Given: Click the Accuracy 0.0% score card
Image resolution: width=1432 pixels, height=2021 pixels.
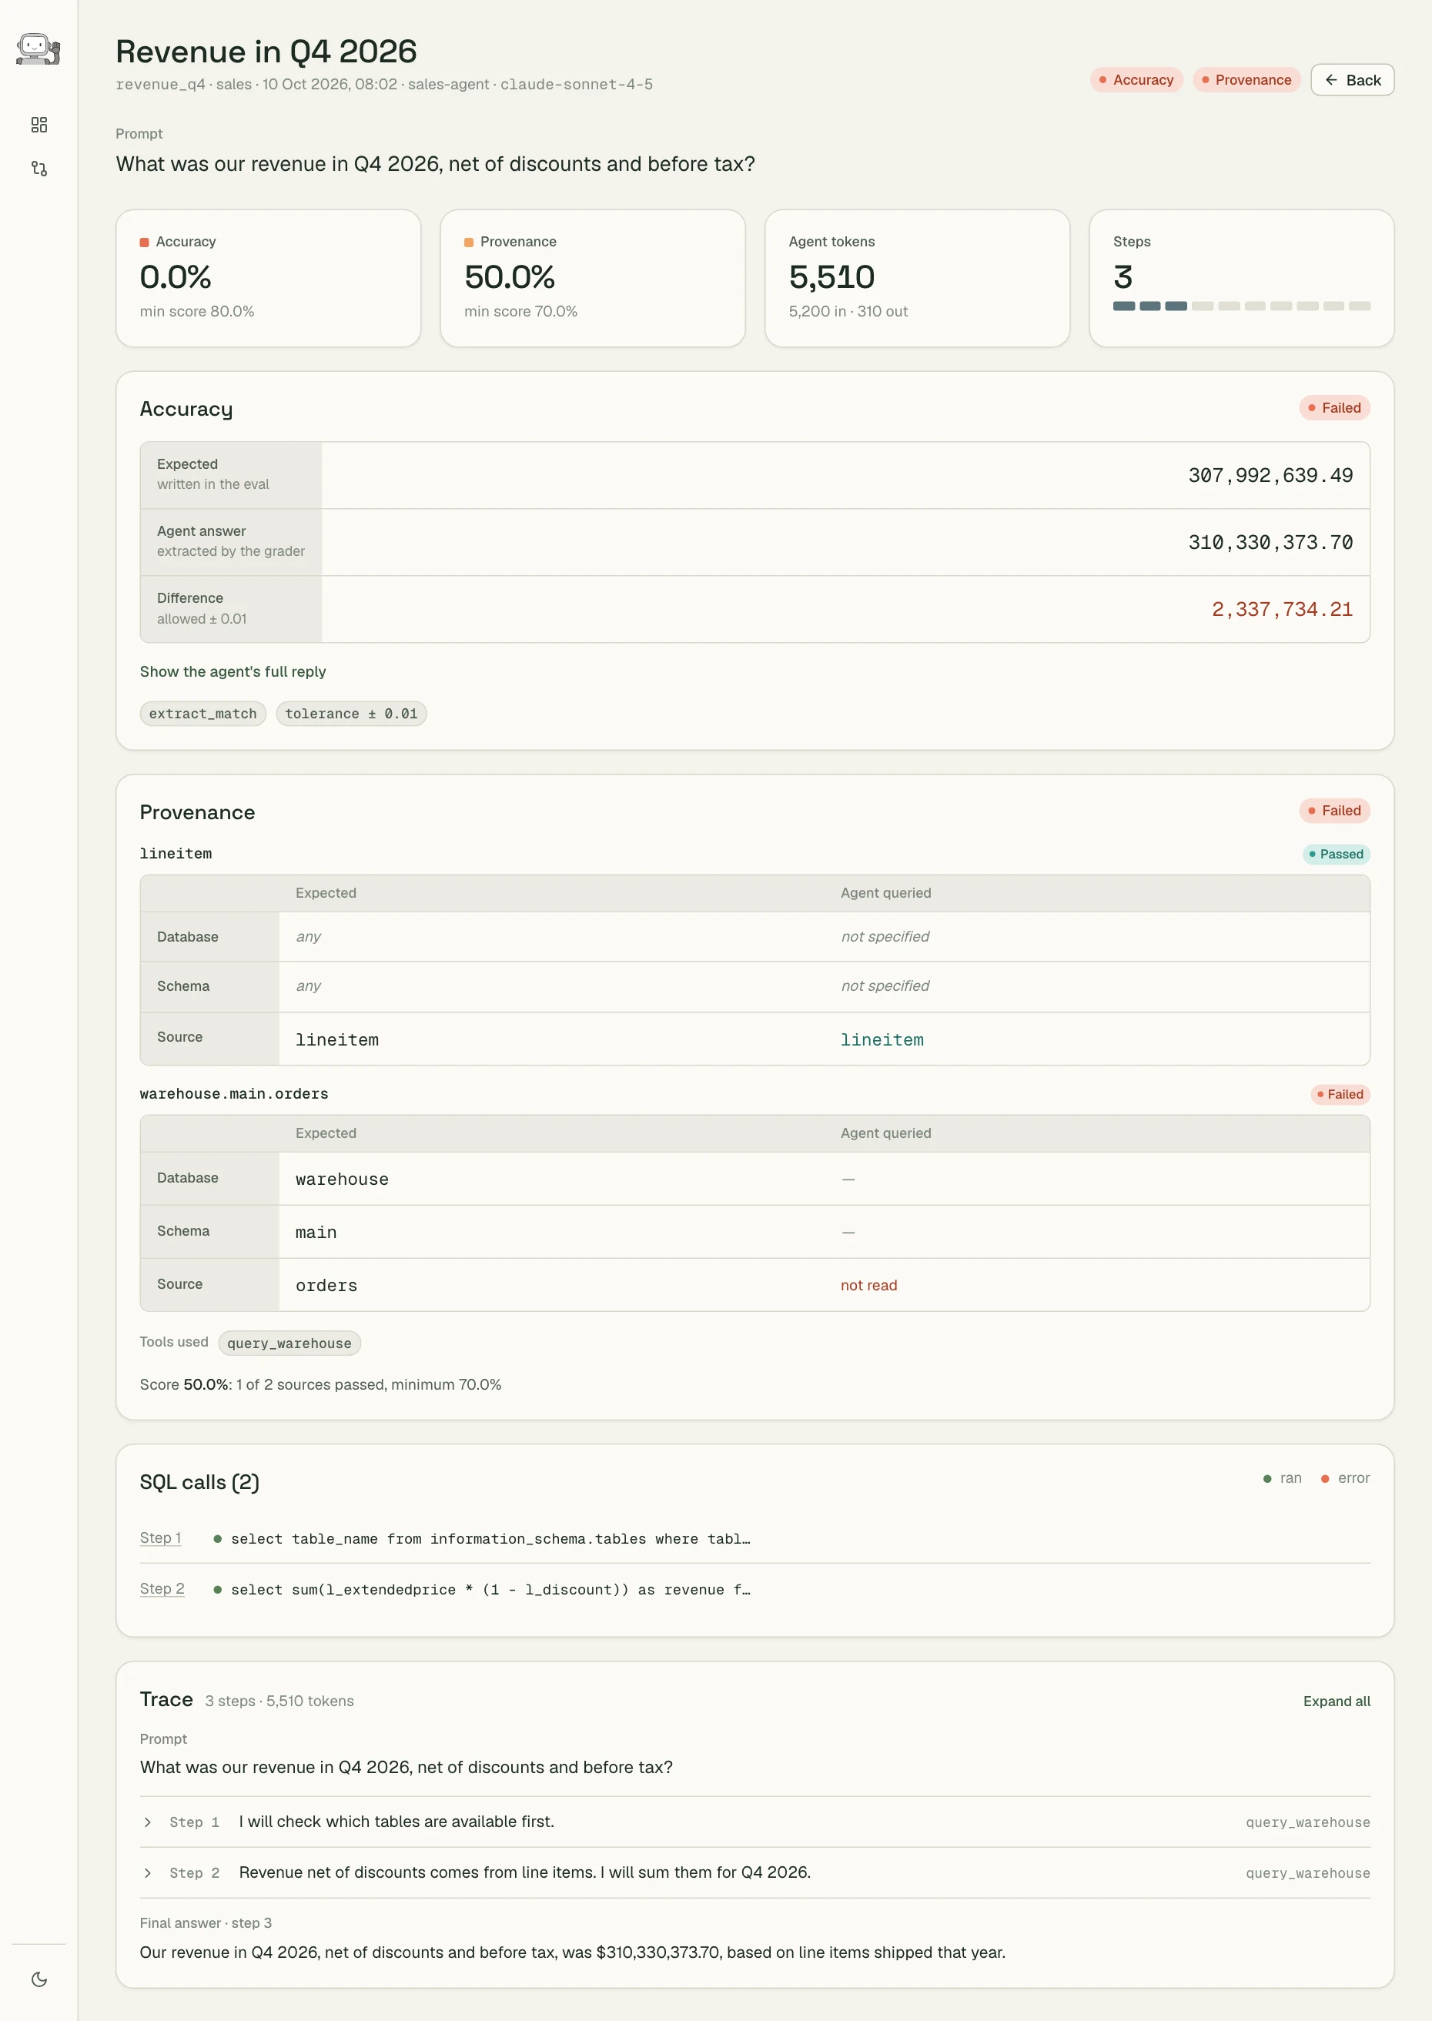Looking at the screenshot, I should 268,279.
